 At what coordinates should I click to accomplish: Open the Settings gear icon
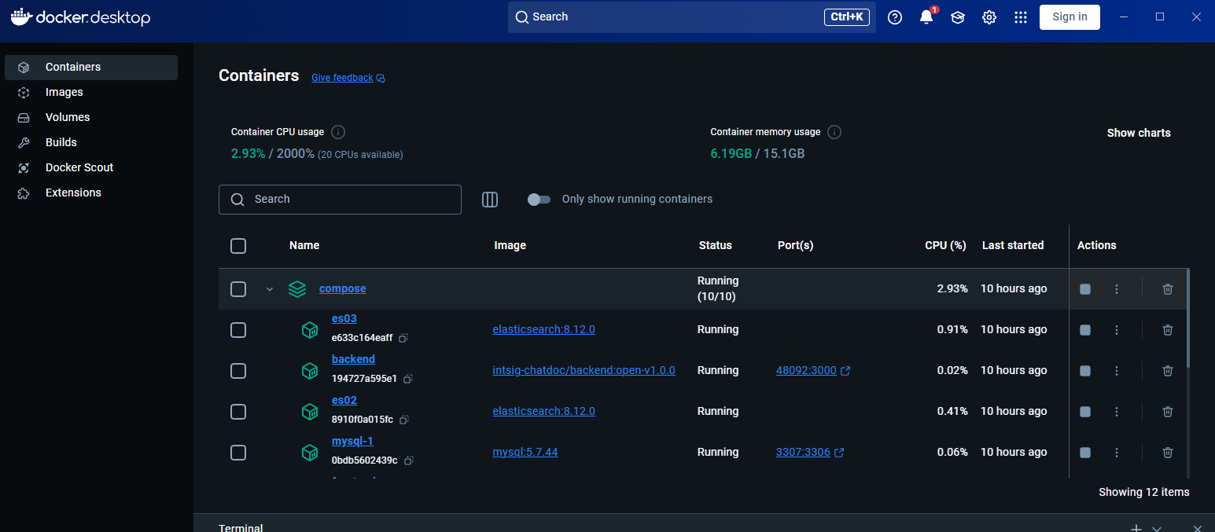tap(989, 17)
